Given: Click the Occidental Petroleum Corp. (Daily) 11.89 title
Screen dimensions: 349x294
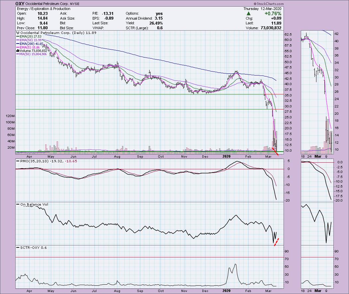Looking at the screenshot, I should (58, 33).
